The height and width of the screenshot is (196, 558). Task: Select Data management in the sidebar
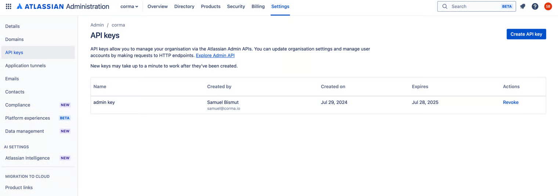tap(25, 131)
